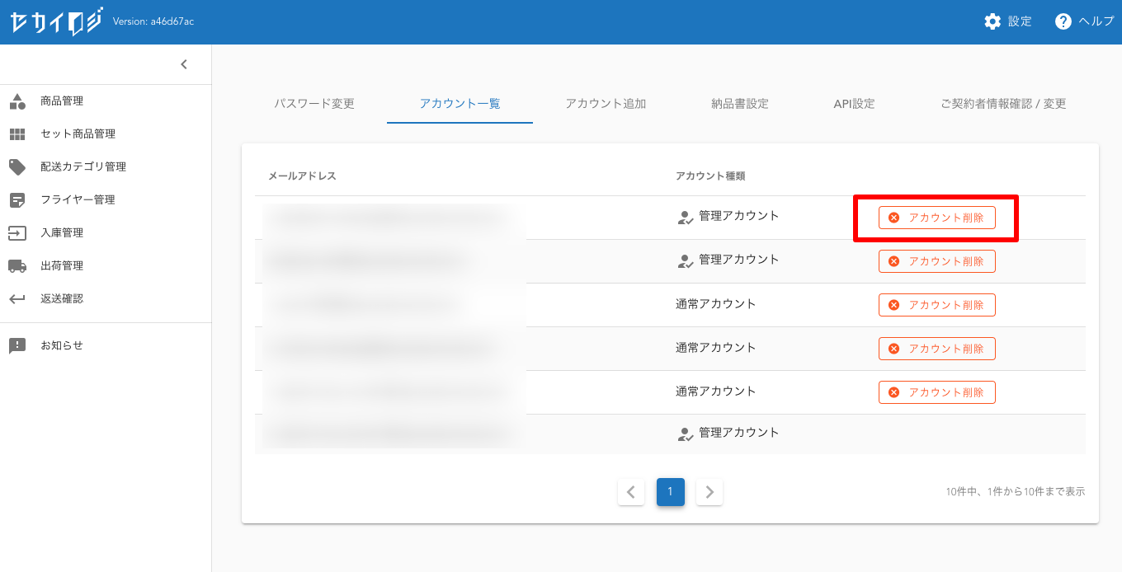The height and width of the screenshot is (572, 1122).
Task: Select page 1 in pagination
Action: 671,492
